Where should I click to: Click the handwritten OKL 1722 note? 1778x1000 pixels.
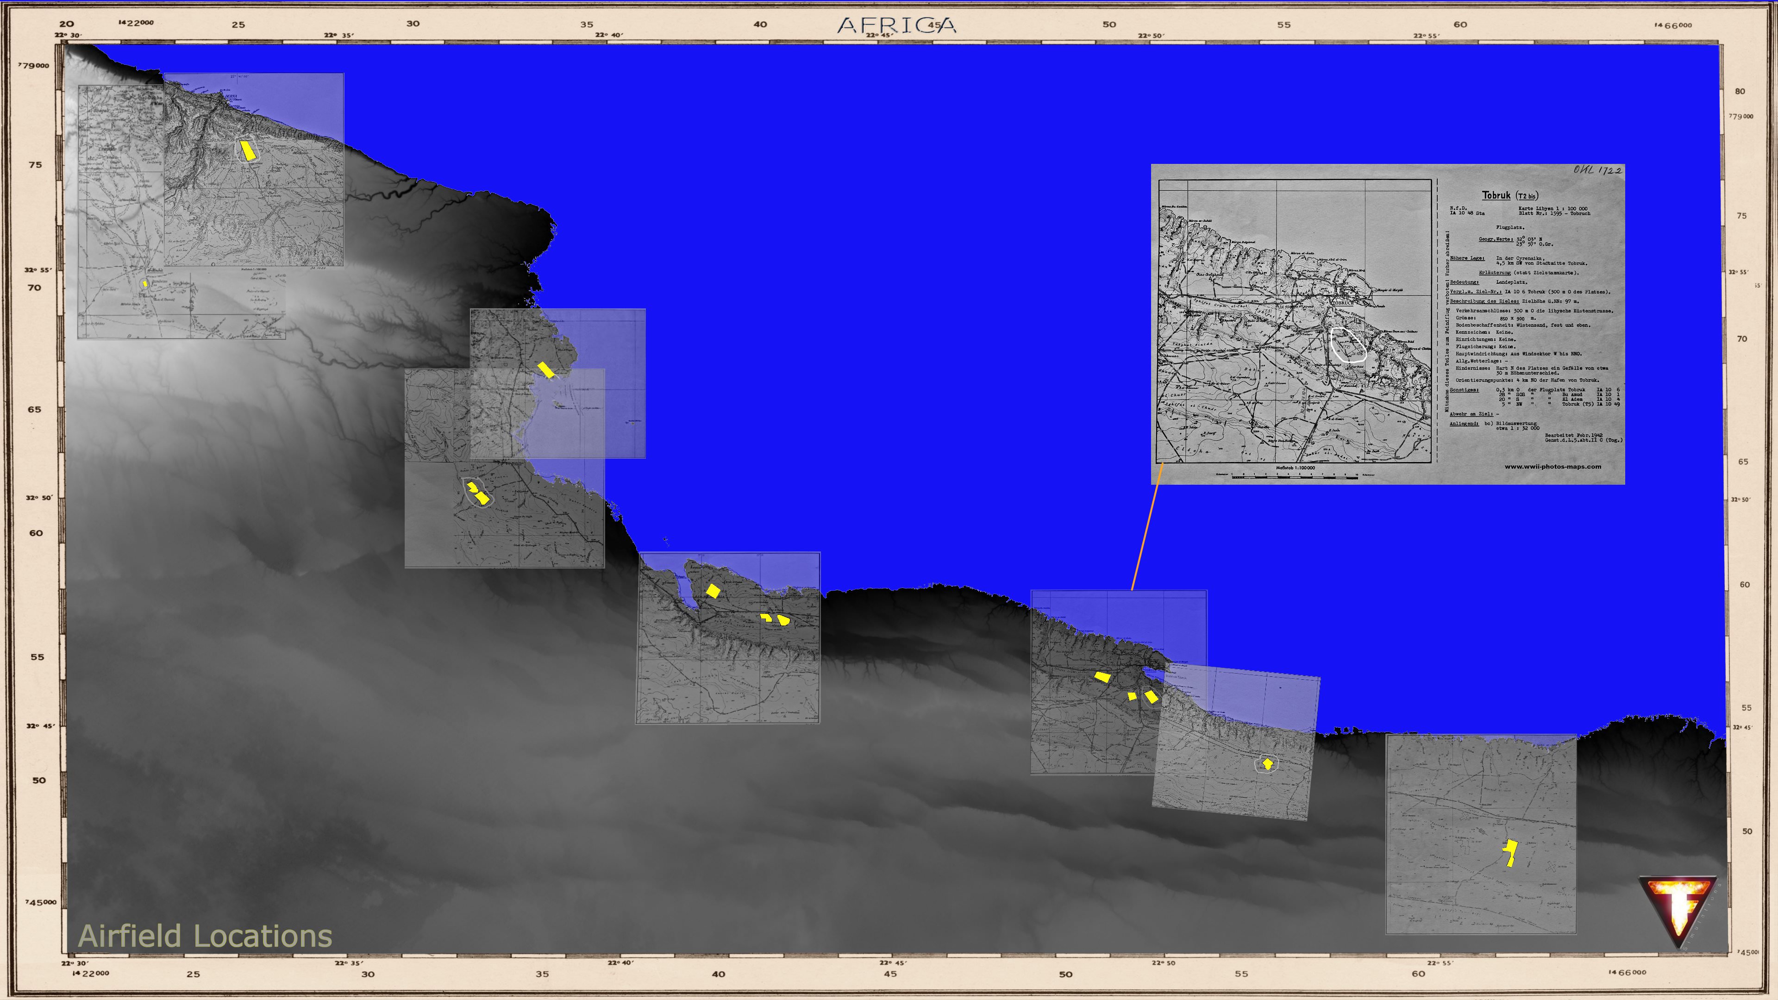[1597, 170]
